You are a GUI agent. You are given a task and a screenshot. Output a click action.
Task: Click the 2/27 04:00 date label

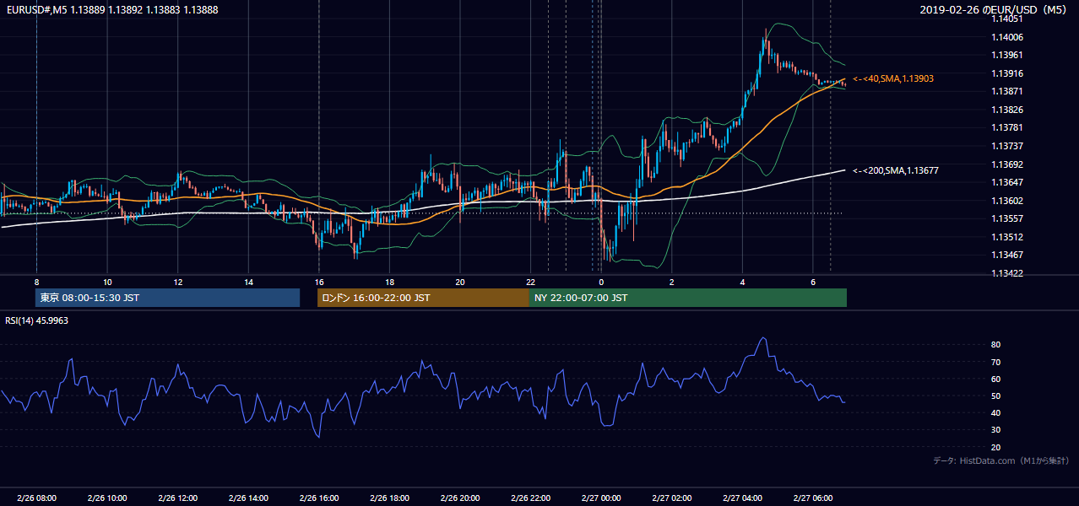click(742, 498)
